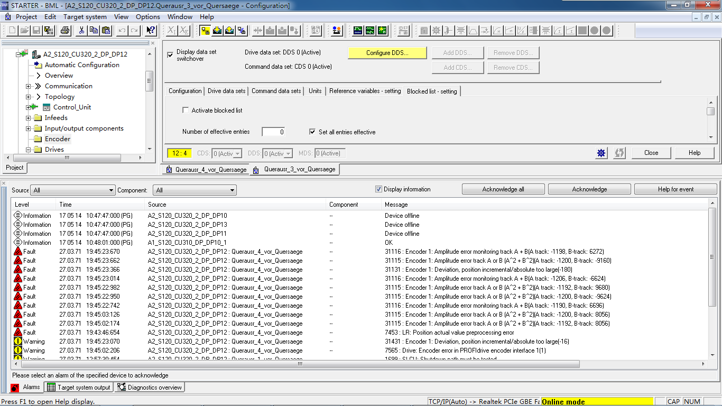Image resolution: width=722 pixels, height=406 pixels.
Task: Click the Accessible nodes network icon
Action: [316, 30]
